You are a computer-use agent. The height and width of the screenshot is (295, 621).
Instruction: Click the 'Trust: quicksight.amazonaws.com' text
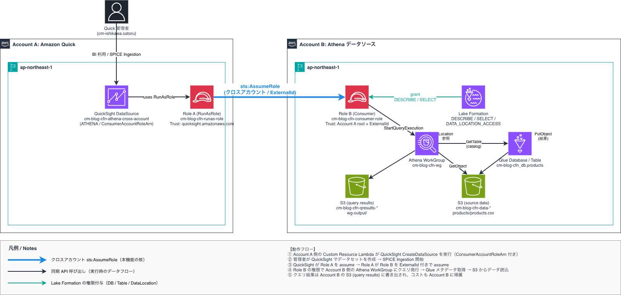202,124
